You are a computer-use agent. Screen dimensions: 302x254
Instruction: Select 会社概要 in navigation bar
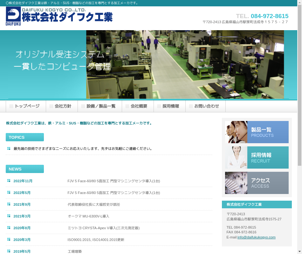(x=139, y=106)
